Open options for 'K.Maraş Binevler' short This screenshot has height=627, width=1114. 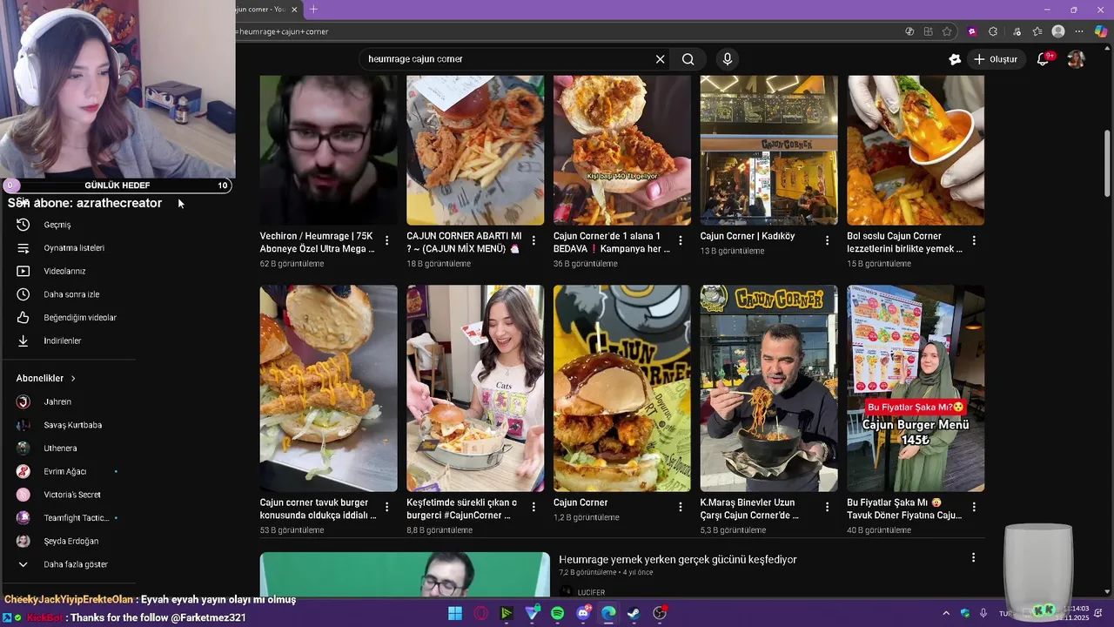tap(827, 507)
